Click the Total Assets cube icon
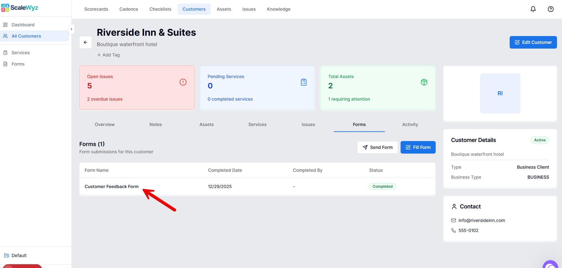 (x=424, y=82)
